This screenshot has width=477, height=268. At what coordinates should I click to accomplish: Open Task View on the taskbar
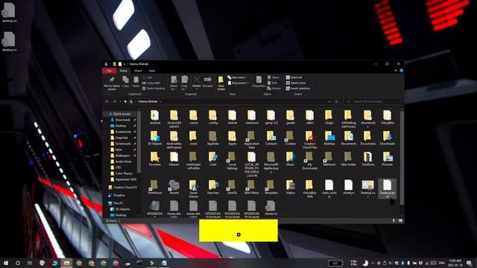[x=30, y=263]
